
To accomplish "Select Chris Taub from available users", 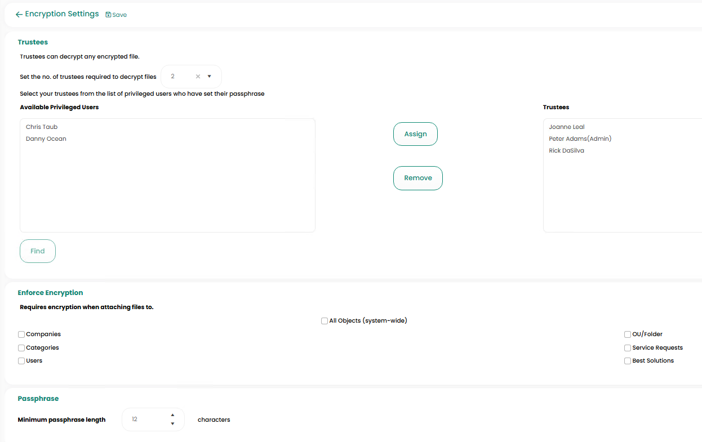I will pyautogui.click(x=42, y=127).
